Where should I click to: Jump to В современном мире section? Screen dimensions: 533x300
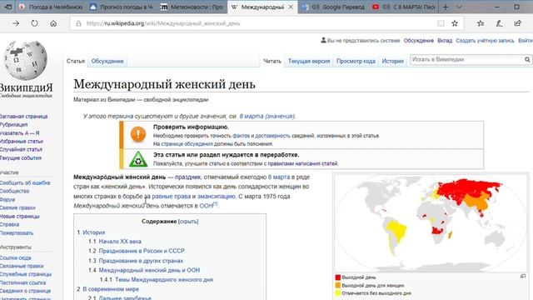pyautogui.click(x=111, y=289)
